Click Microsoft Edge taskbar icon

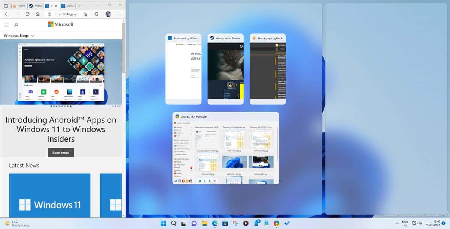click(x=215, y=223)
